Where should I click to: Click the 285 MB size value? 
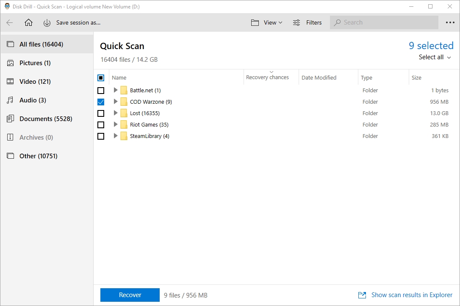click(439, 124)
